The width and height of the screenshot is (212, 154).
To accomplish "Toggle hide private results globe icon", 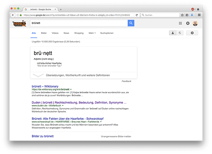I will pyautogui.click(x=180, y=33).
